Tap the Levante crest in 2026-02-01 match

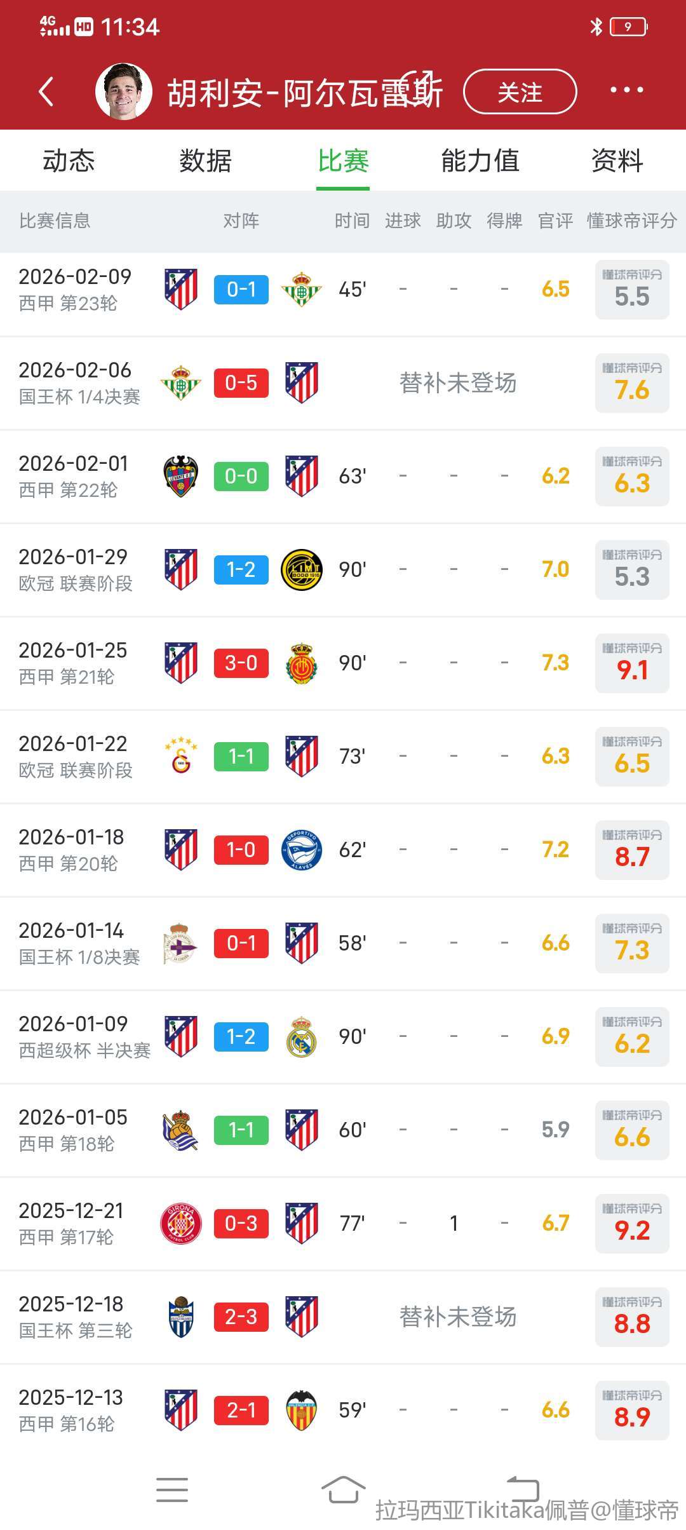tap(181, 477)
